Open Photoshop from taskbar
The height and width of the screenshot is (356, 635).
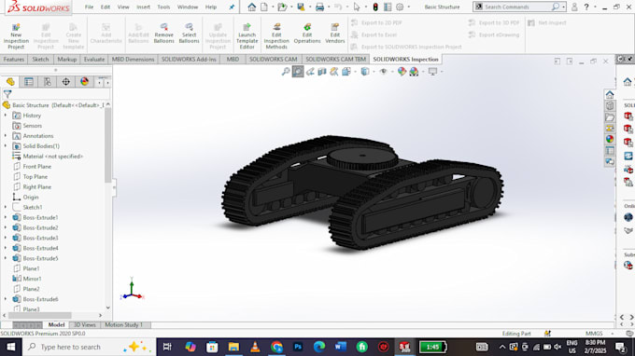coord(298,347)
